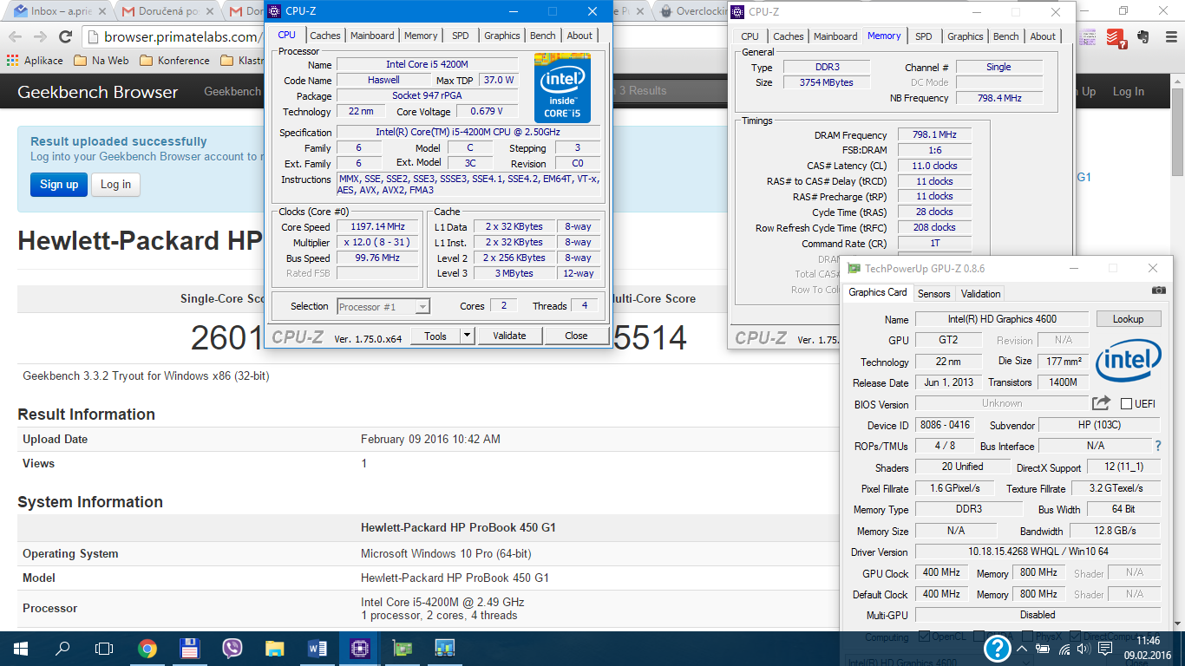1185x666 pixels.
Task: Open Task View from the taskbar
Action: 104,648
